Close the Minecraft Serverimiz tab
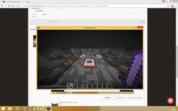Viewport: 178px width, 111px height. (23, 2)
